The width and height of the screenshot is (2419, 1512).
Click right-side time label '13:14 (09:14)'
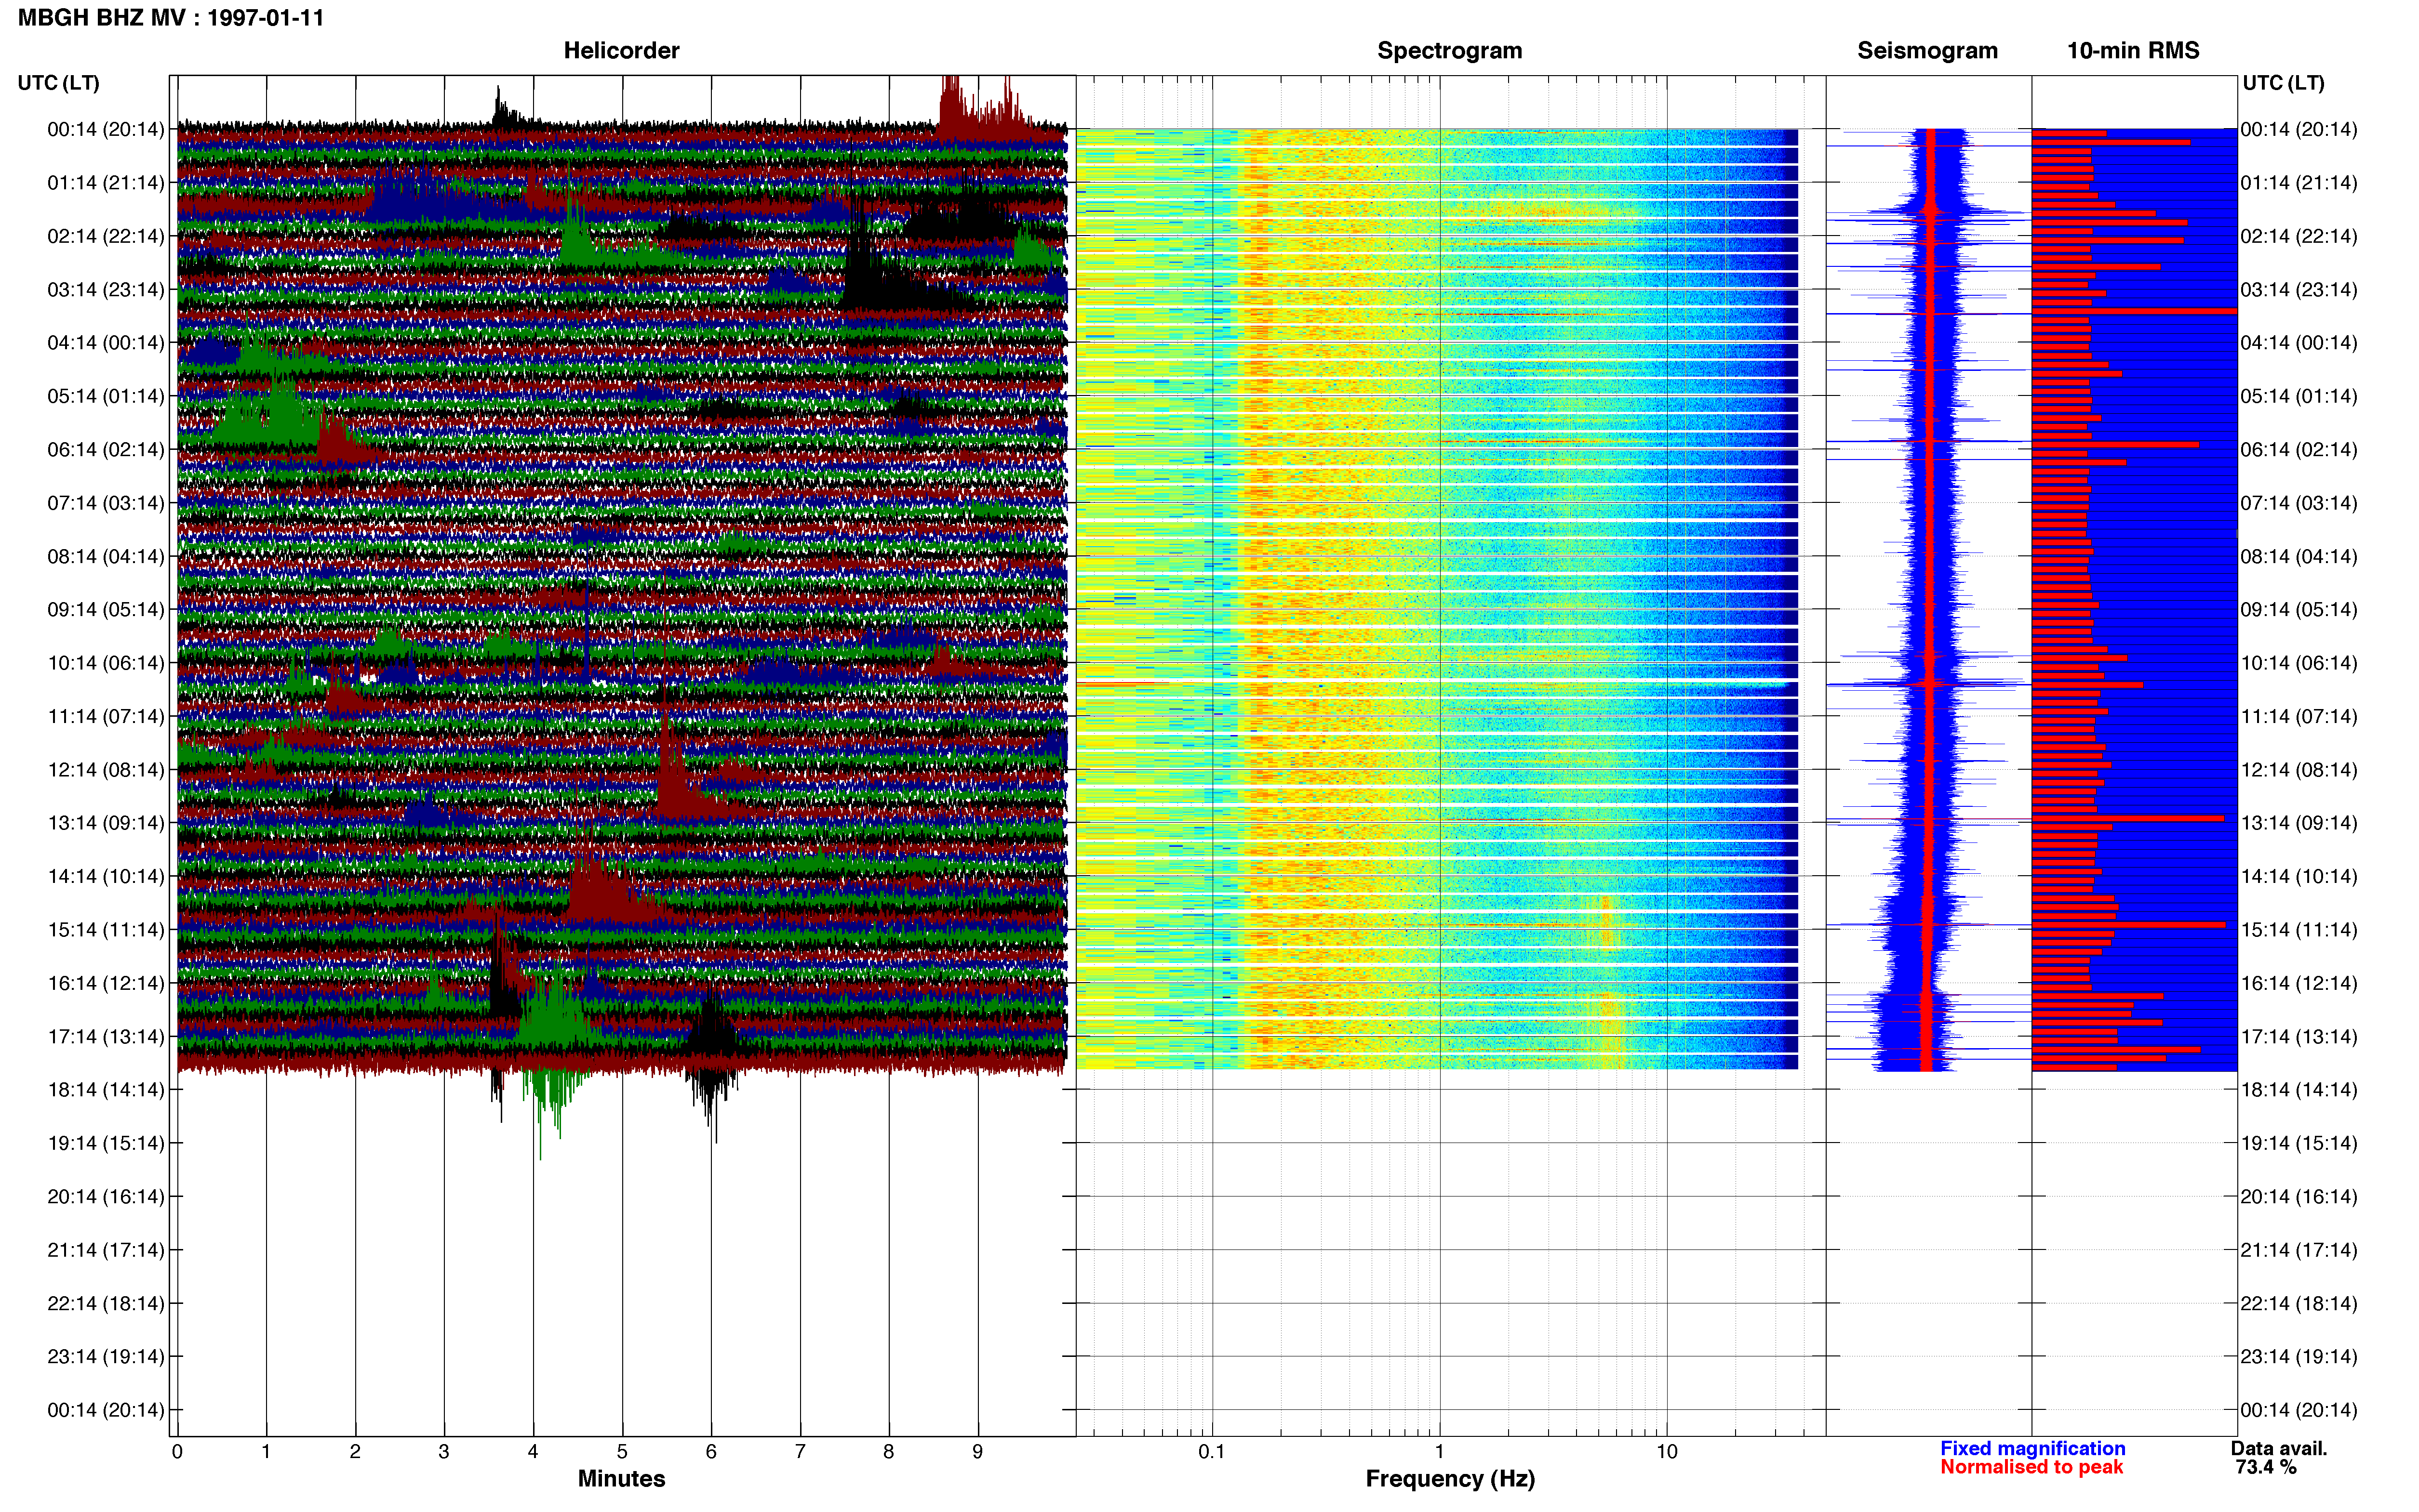2299,823
